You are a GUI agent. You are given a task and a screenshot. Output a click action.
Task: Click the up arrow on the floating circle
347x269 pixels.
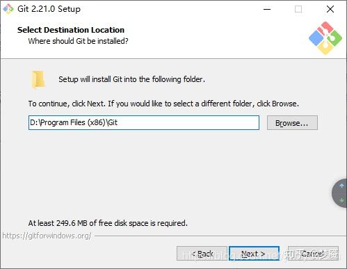pyautogui.click(x=341, y=186)
